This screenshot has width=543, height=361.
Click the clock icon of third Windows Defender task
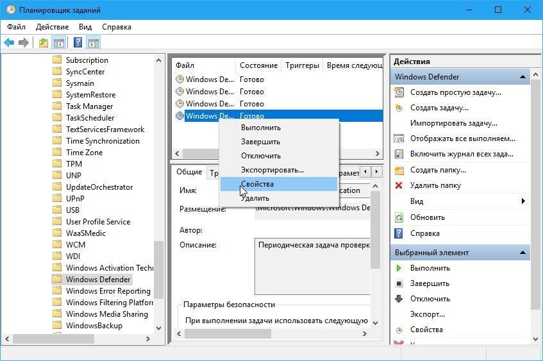180,104
